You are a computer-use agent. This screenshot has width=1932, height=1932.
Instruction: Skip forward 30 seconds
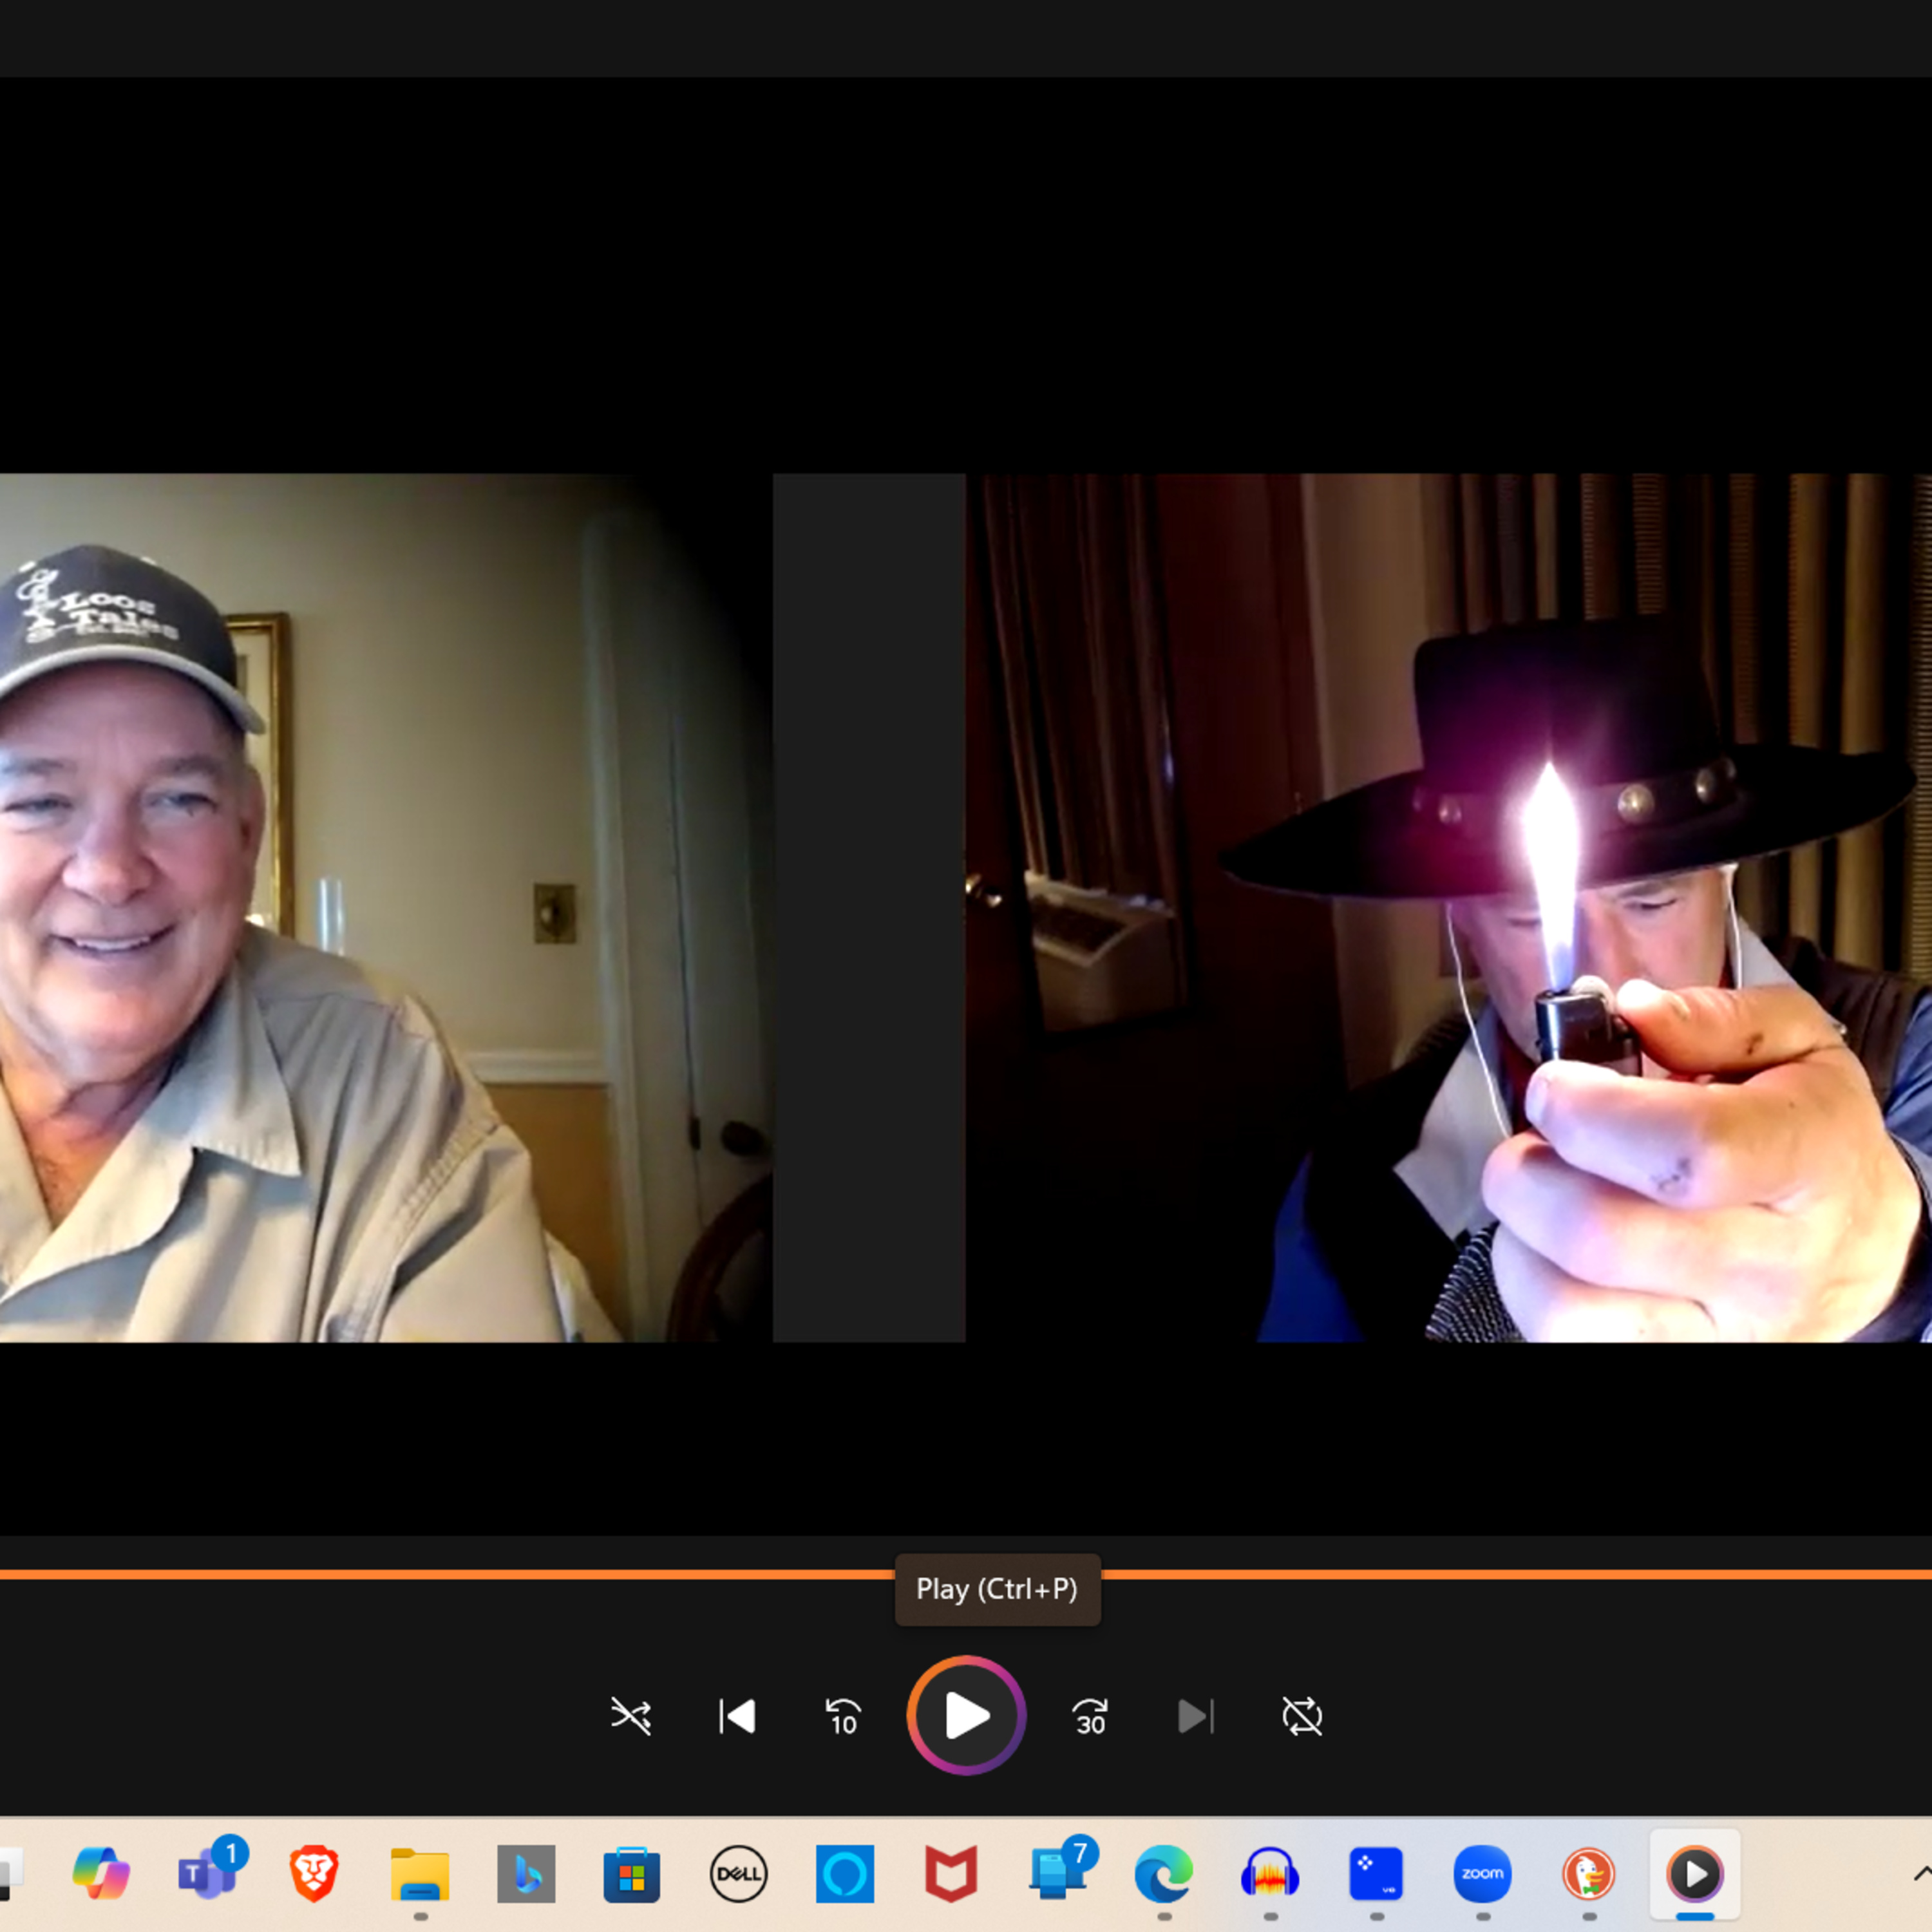pos(1089,1716)
